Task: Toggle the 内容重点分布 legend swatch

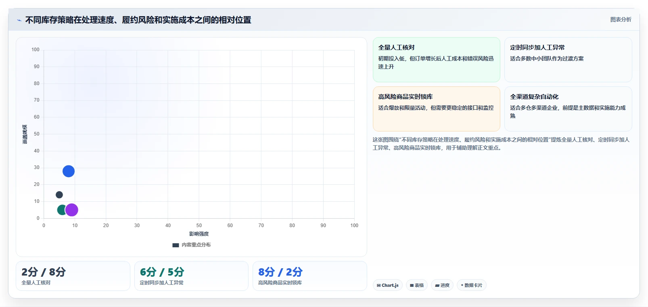Action: click(x=176, y=245)
